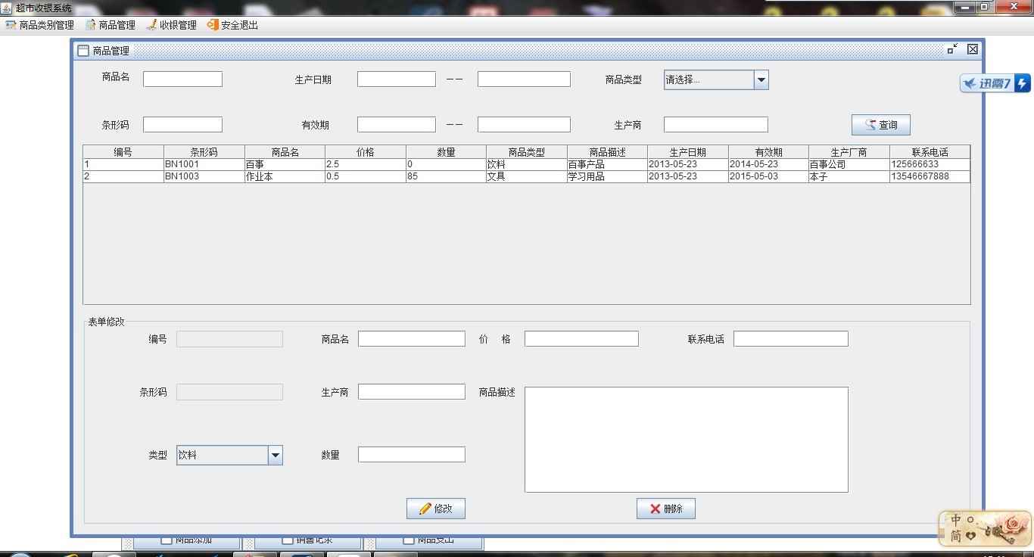The width and height of the screenshot is (1034, 557).
Task: Click the phone cell 13546667888
Action: [930, 176]
